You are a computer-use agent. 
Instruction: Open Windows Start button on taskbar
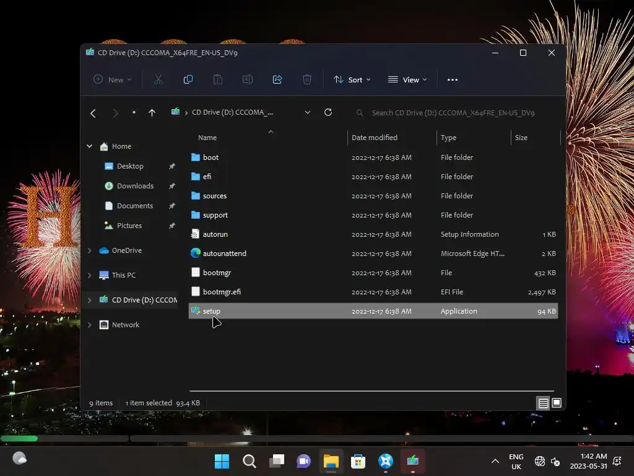coord(222,461)
